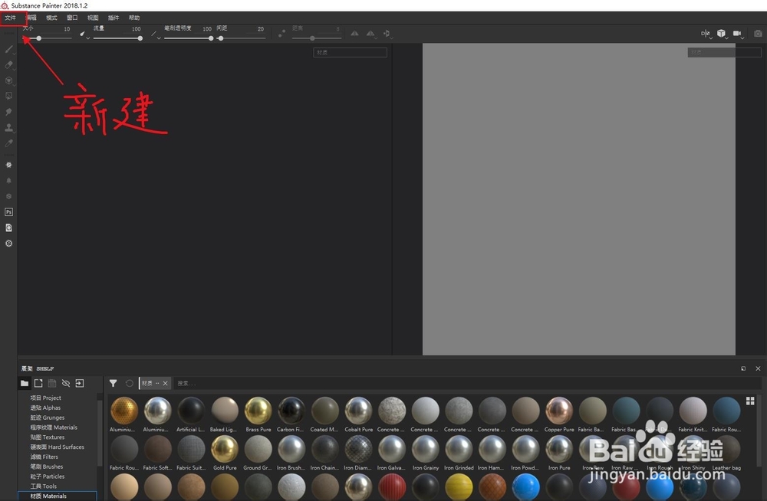The image size is (767, 501).
Task: Click the resource updater document icon
Action: (8, 228)
